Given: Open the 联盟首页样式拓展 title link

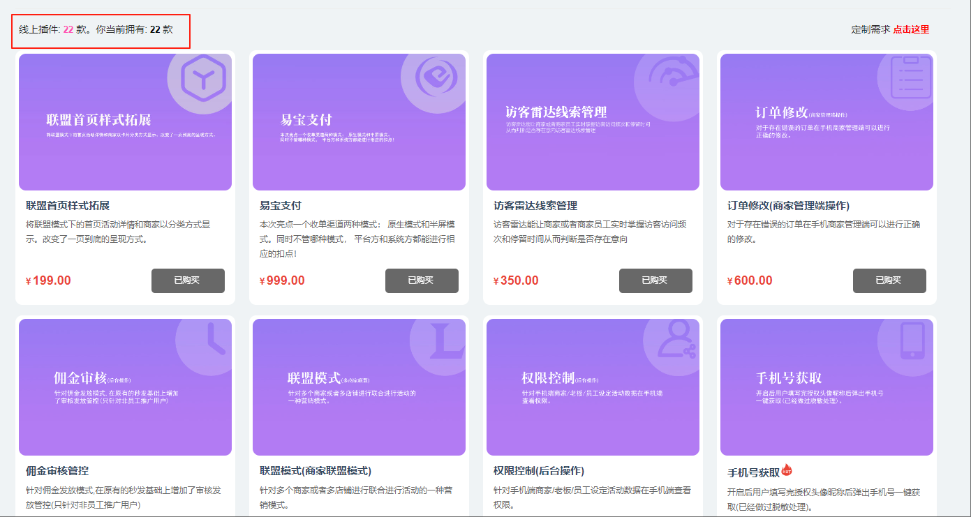Looking at the screenshot, I should click(68, 206).
